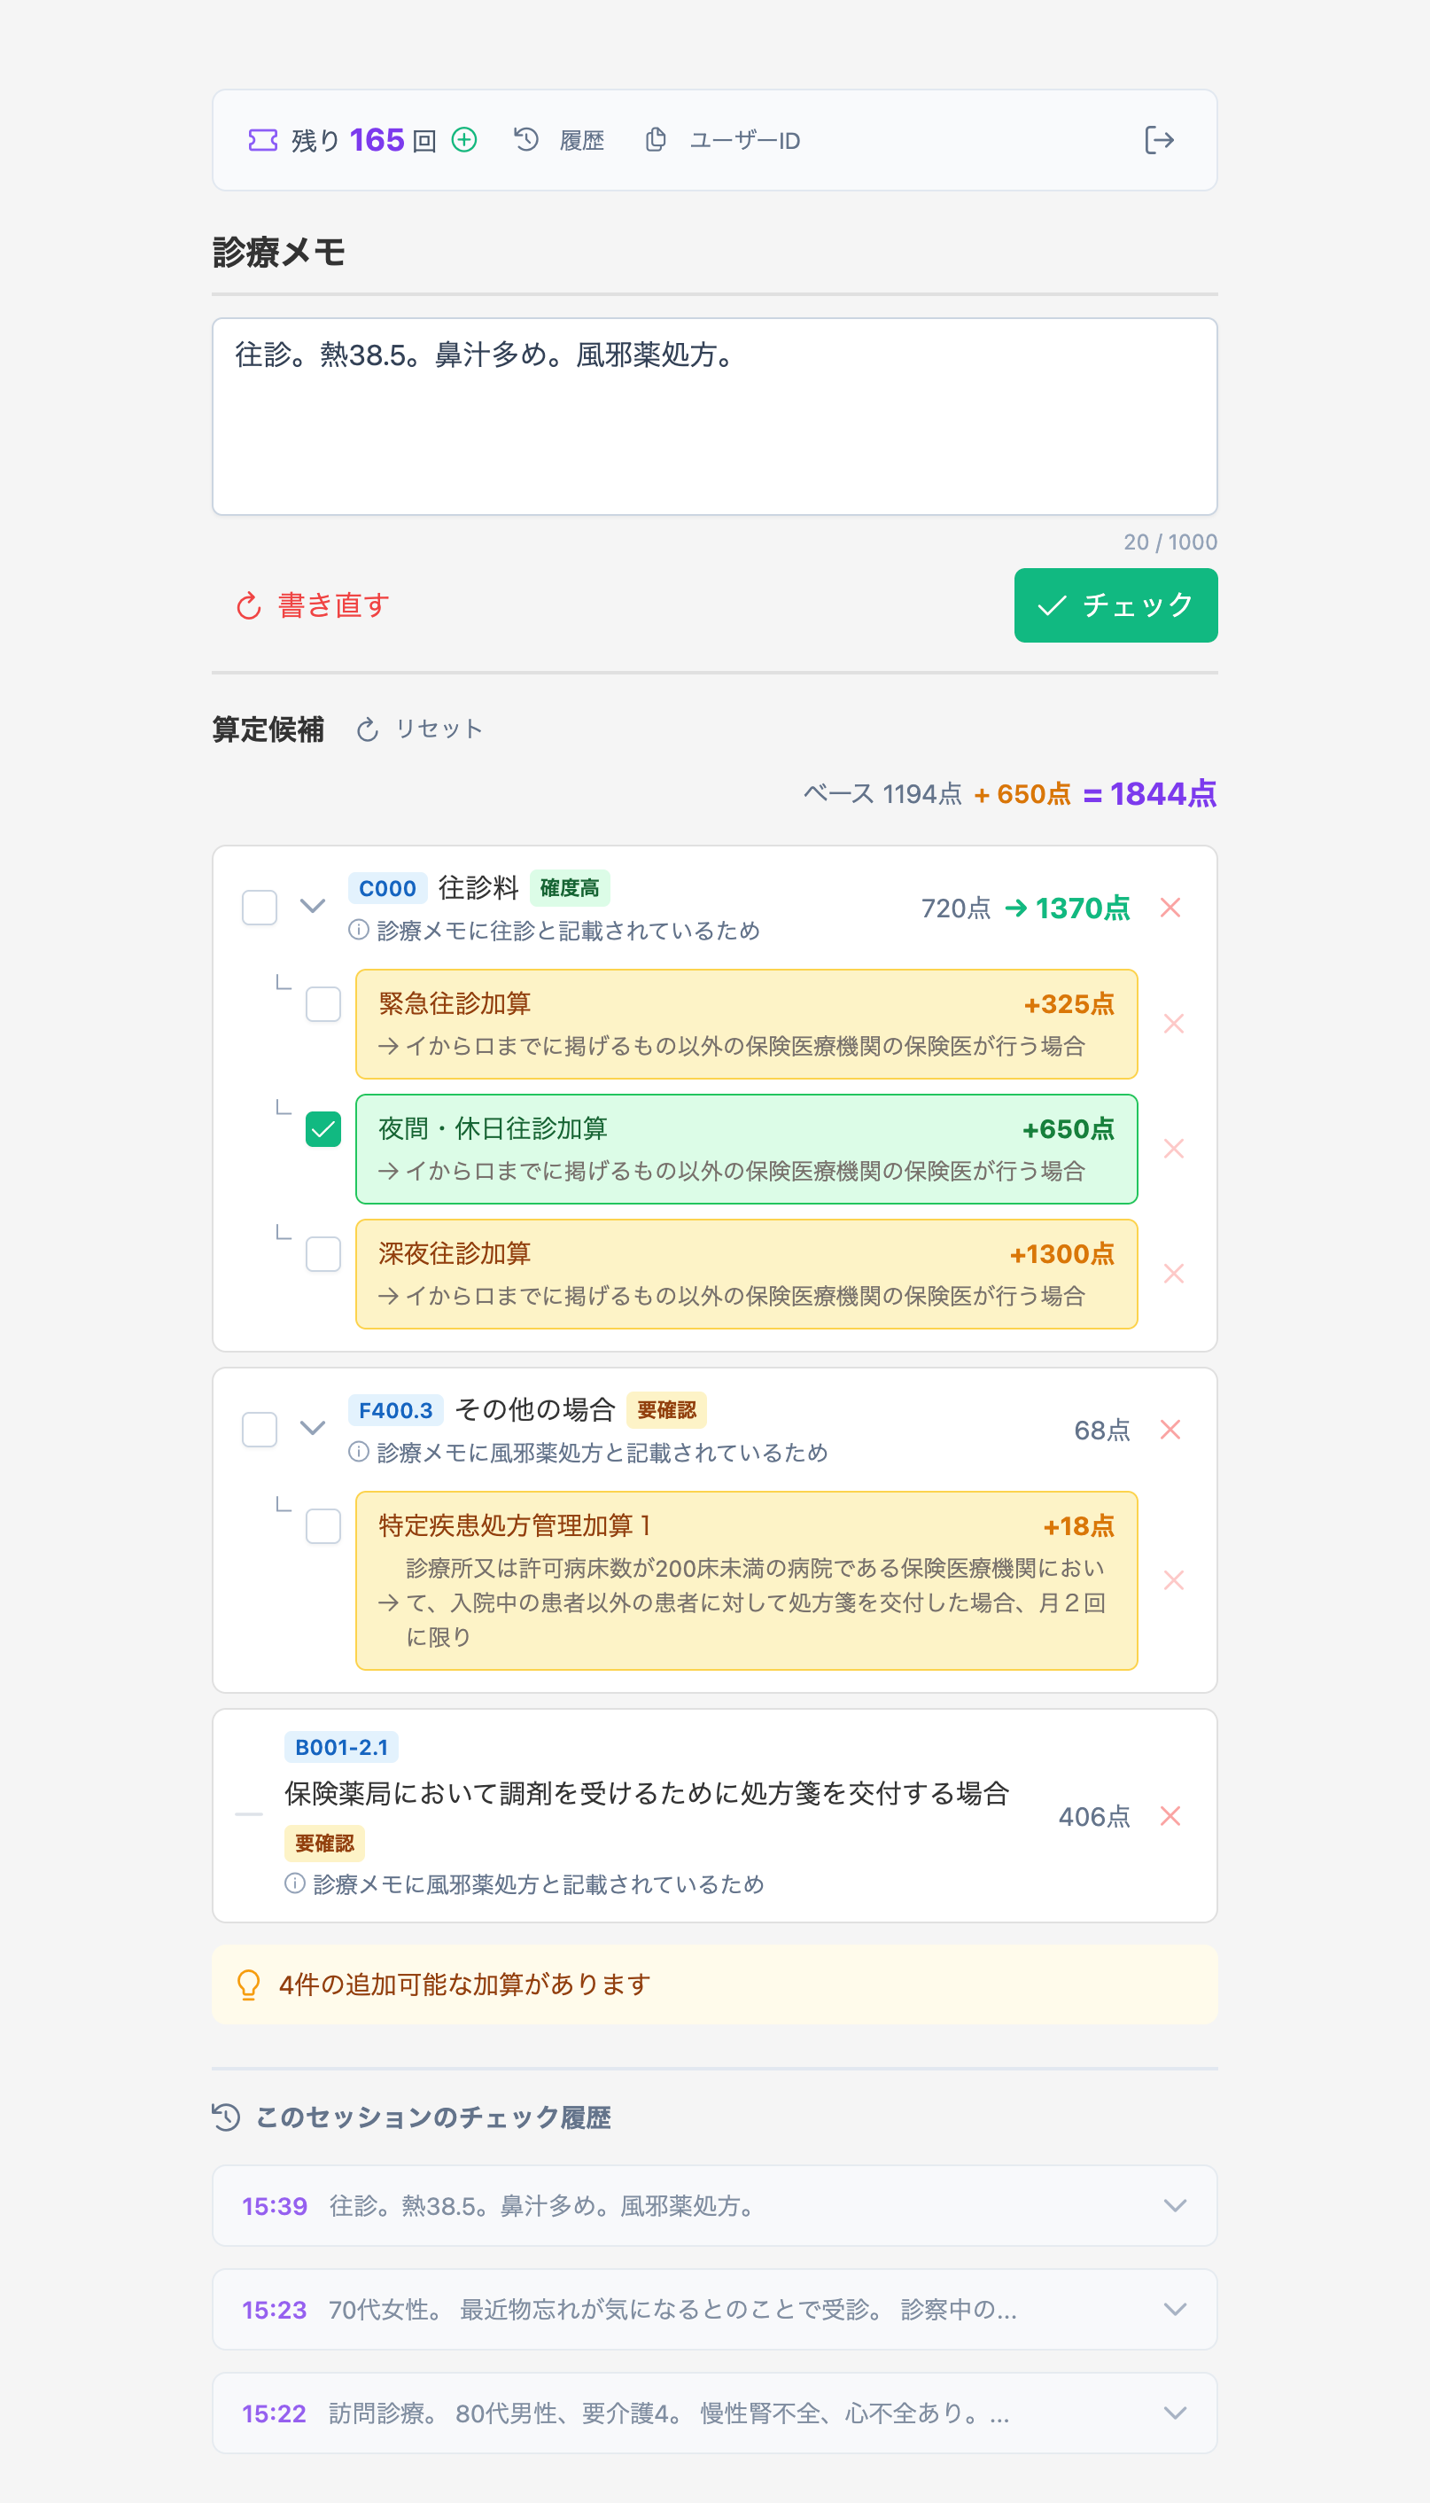The height and width of the screenshot is (2503, 1430).
Task: Click the plus icon next to 残り165回
Action: click(462, 139)
